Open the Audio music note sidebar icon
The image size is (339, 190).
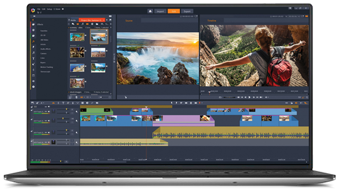(x=33, y=52)
